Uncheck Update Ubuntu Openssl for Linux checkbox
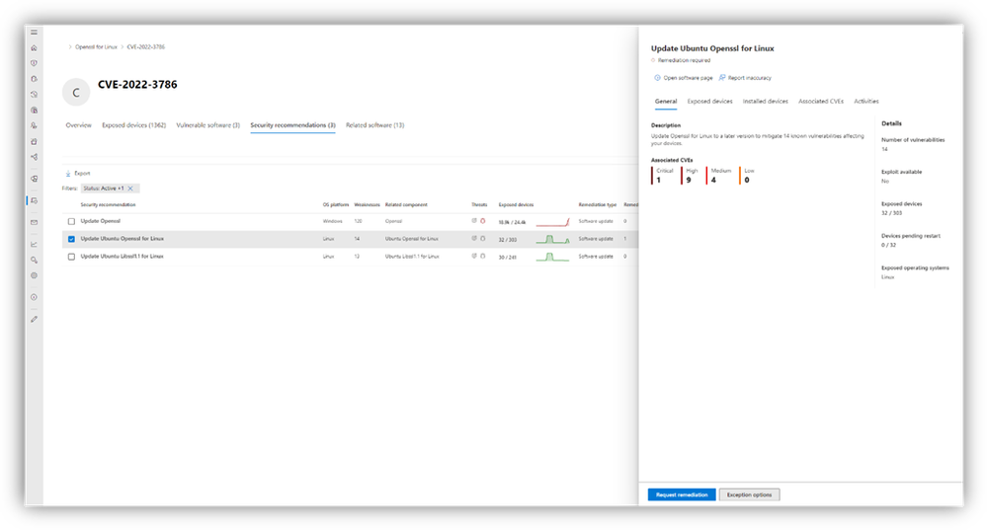Screen dimensions: 987x530 (71, 239)
